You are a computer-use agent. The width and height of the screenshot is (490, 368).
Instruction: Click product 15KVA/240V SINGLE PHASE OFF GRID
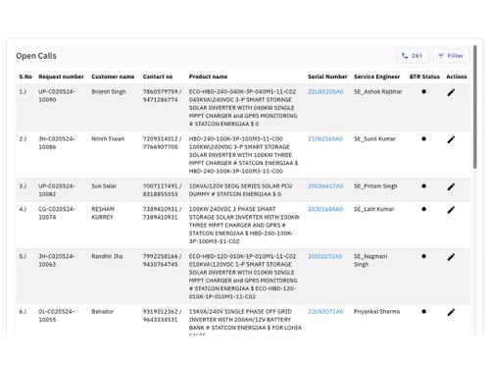click(x=240, y=311)
